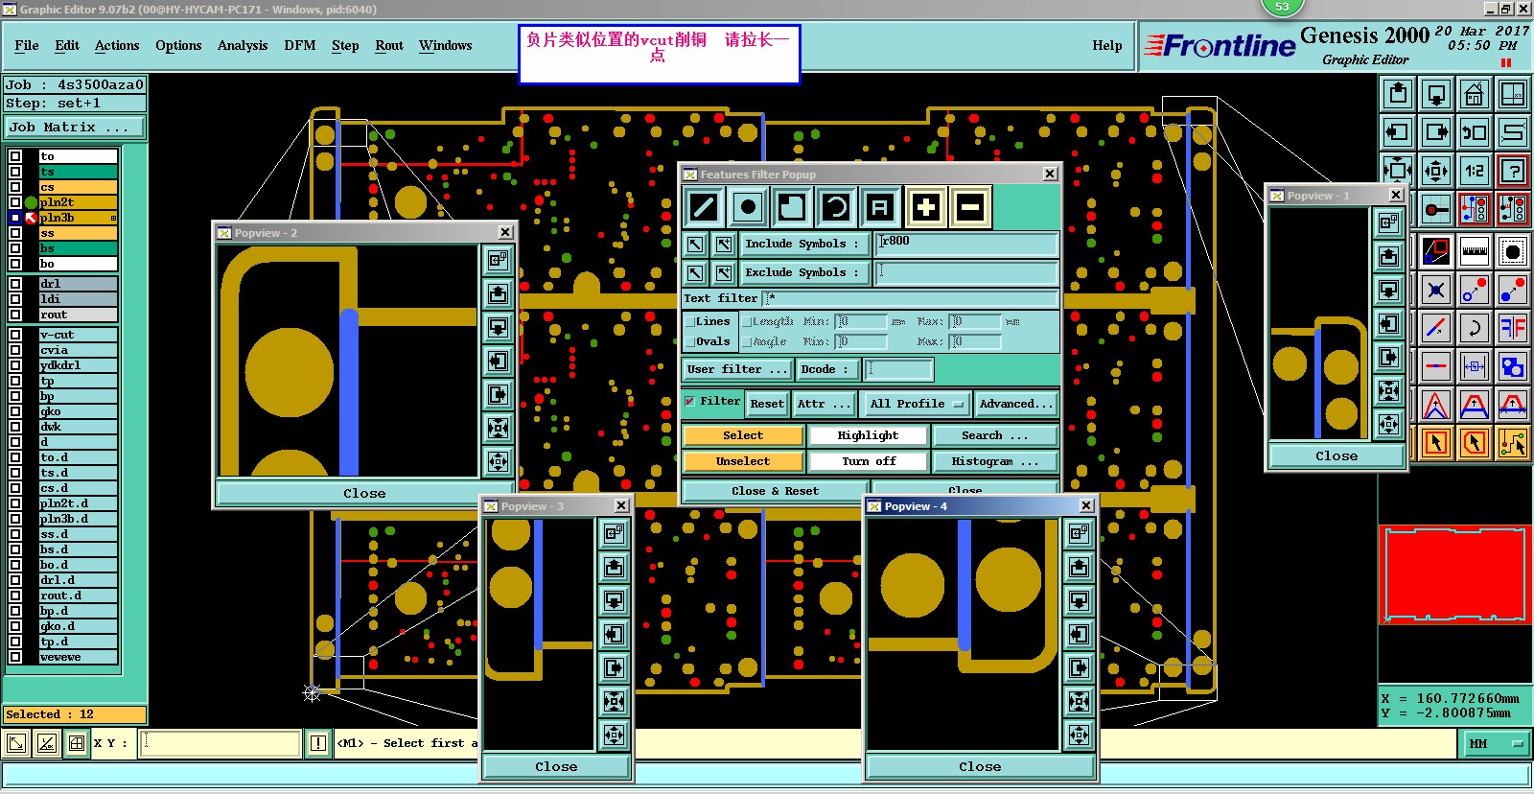Toggle Surfaces feature type in Features Filter

coord(792,207)
